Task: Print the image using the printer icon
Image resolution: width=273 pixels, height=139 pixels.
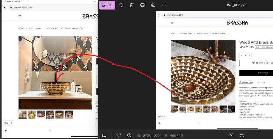Action: coord(143,5)
